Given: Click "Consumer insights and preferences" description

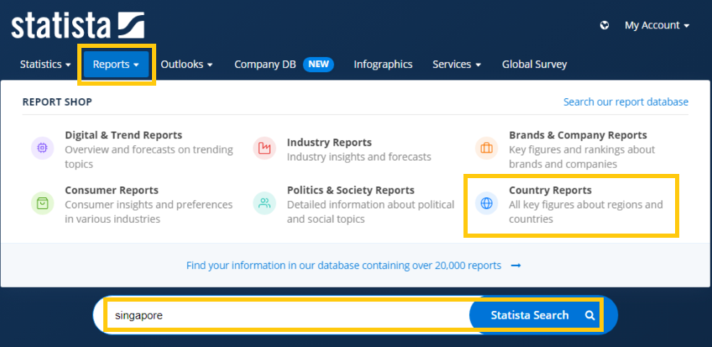Looking at the screenshot, I should pyautogui.click(x=149, y=212).
